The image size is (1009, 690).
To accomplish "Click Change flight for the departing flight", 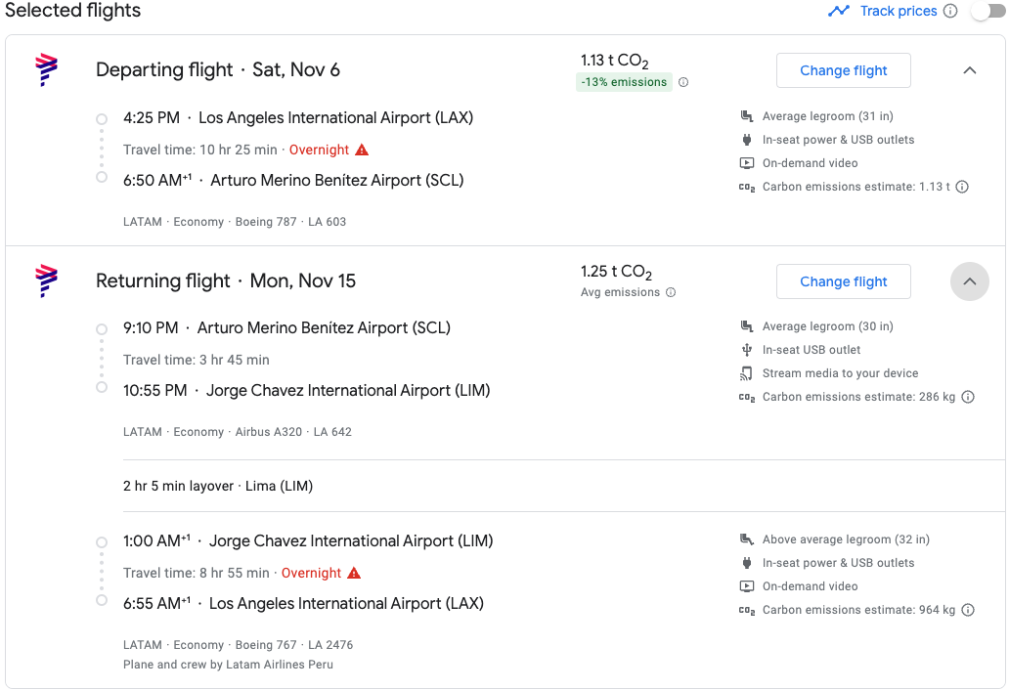I will [843, 70].
